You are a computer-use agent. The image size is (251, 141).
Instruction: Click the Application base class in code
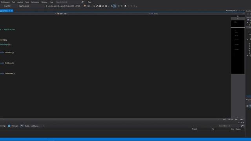[x=9, y=30]
